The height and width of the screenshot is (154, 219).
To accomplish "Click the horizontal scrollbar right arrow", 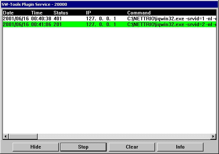I will [213, 136].
